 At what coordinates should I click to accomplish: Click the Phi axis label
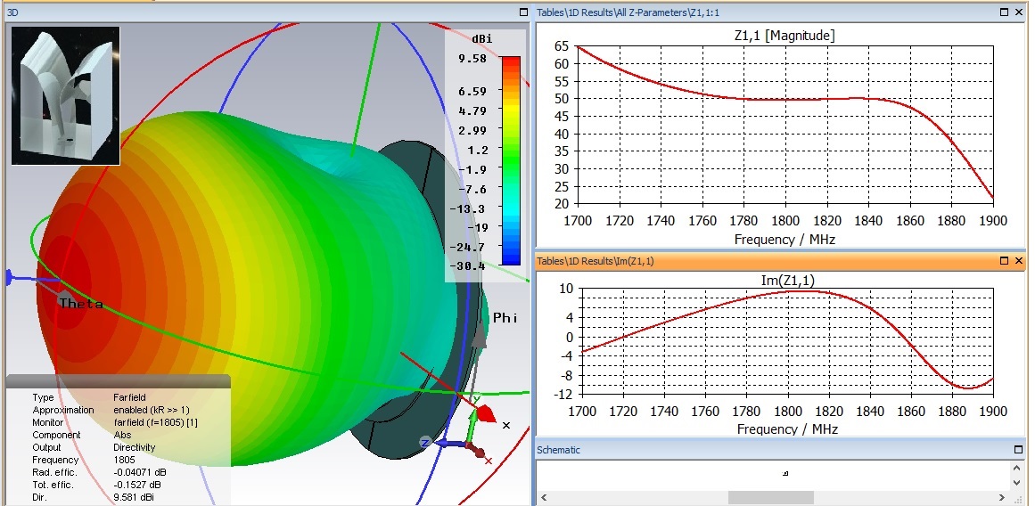505,318
